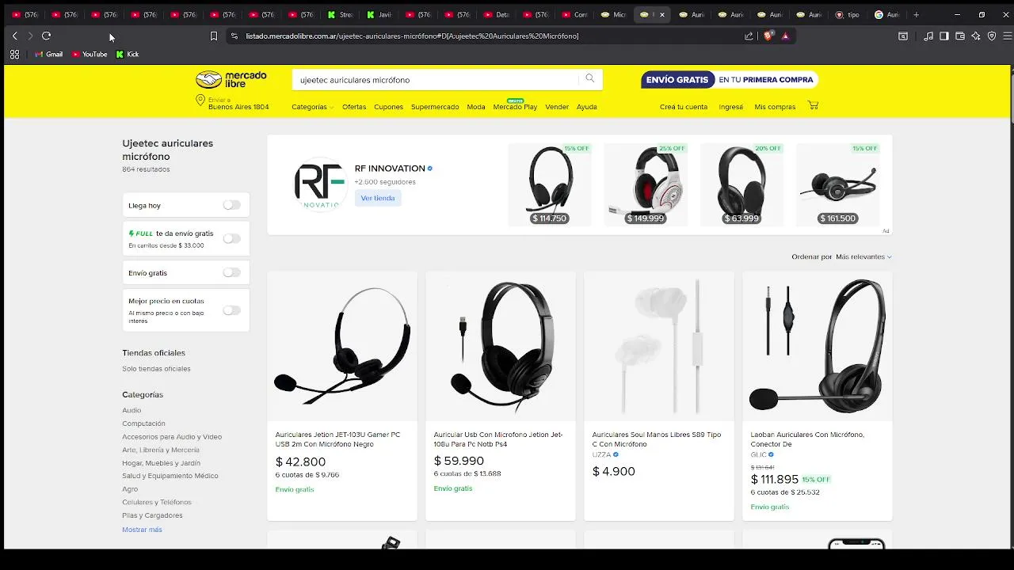1014x570 pixels.
Task: Open the Gmail bookmark
Action: point(48,54)
